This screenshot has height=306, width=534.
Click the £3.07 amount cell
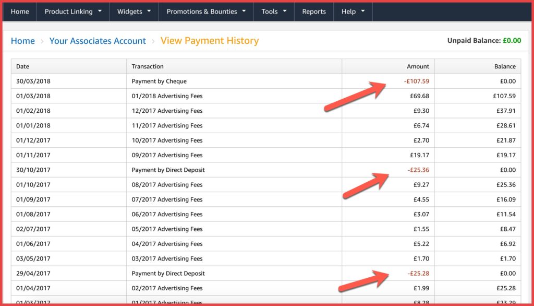click(388, 214)
